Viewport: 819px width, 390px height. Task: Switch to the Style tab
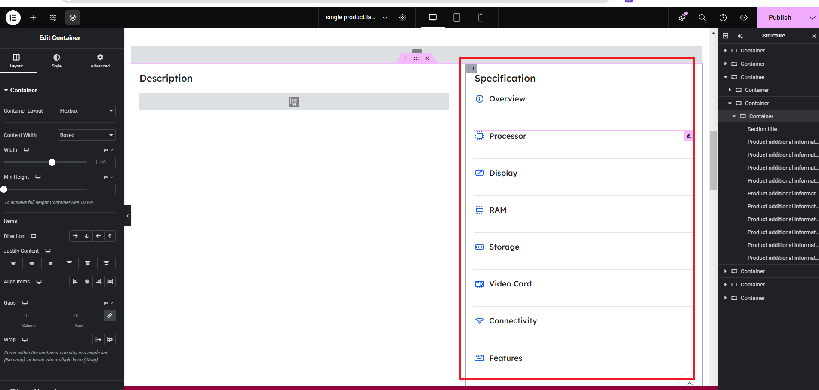click(x=57, y=61)
